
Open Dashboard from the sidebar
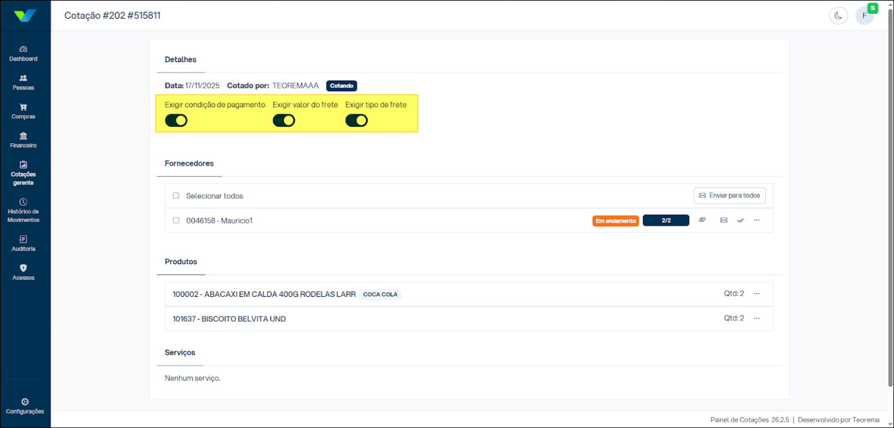(x=23, y=53)
